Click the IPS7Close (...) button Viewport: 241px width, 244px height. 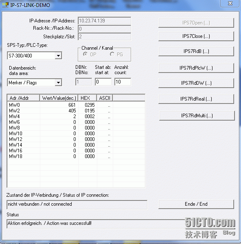tap(196, 36)
